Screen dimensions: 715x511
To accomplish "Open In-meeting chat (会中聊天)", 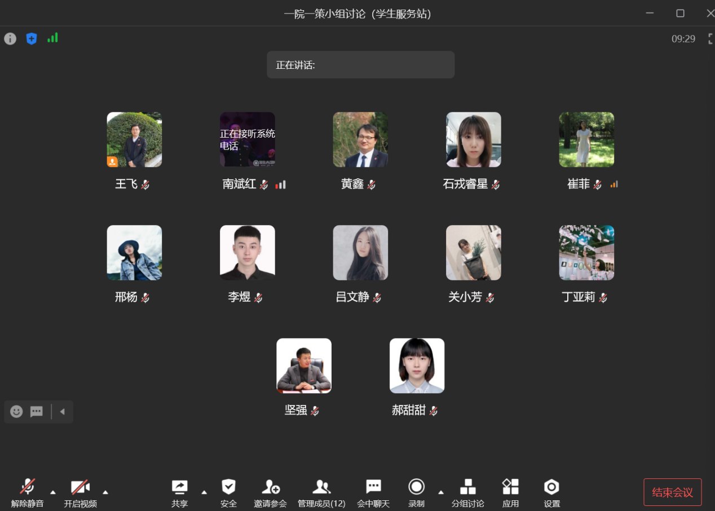I will 373,487.
